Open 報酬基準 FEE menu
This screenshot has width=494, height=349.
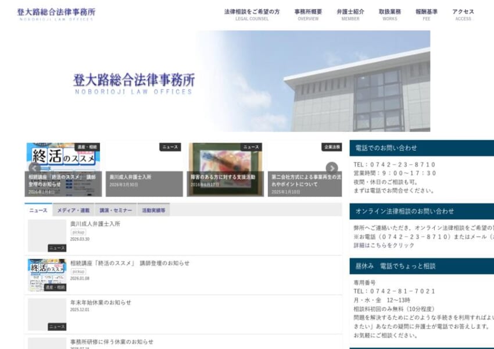pyautogui.click(x=426, y=15)
